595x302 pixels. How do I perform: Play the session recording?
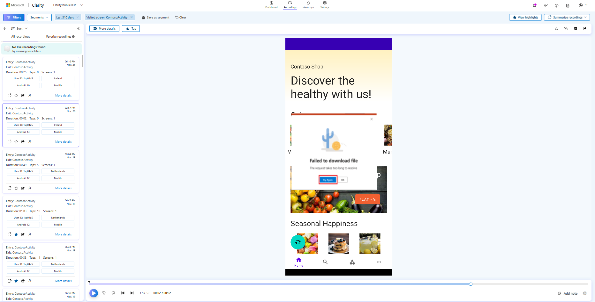point(94,293)
